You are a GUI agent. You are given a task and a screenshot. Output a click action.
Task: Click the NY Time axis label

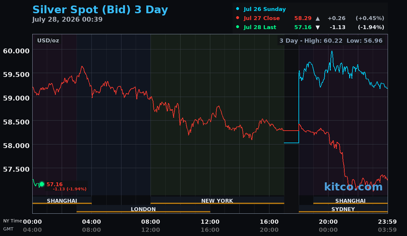(x=13, y=221)
